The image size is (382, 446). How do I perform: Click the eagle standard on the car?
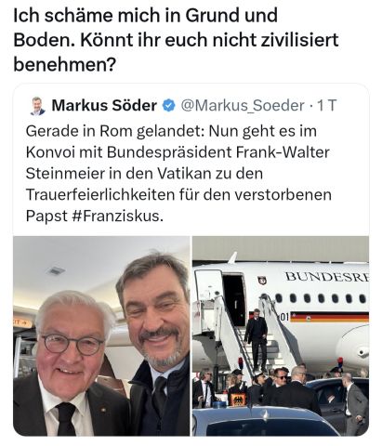click(237, 400)
